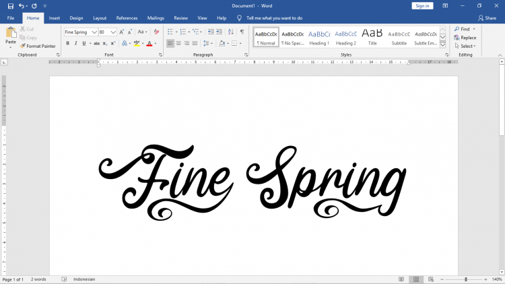Open the font color dropdown arrow
This screenshot has height=284, width=505.
tap(156, 43)
